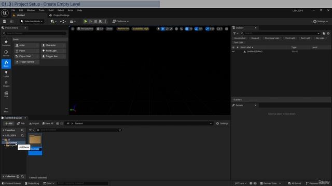Viewport: 332px width, 186px height.
Task: Open the Perspective view mode dropdown
Action: coord(85,29)
